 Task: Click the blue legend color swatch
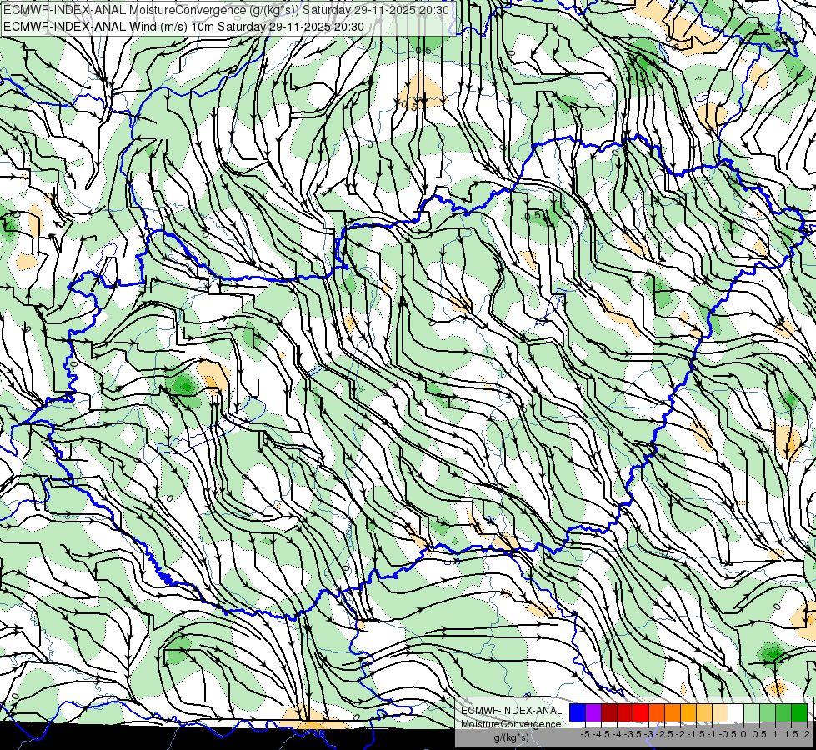coord(578,712)
